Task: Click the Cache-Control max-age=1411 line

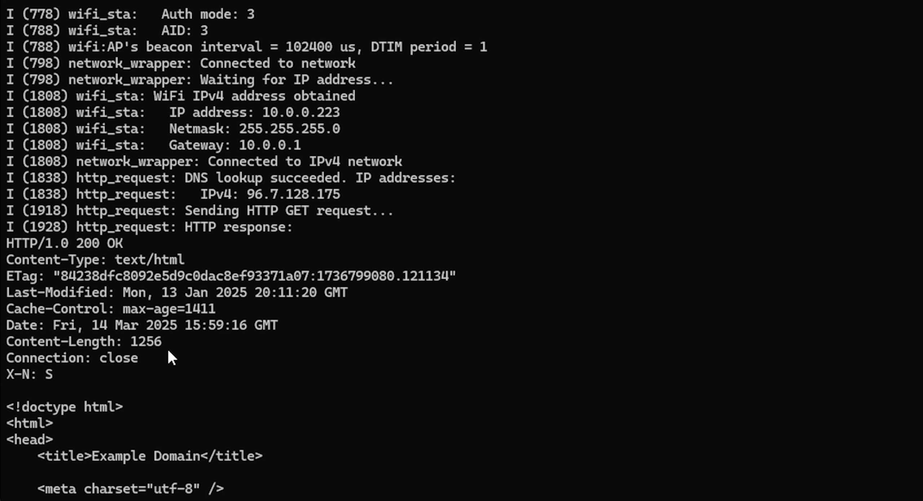Action: [110, 309]
